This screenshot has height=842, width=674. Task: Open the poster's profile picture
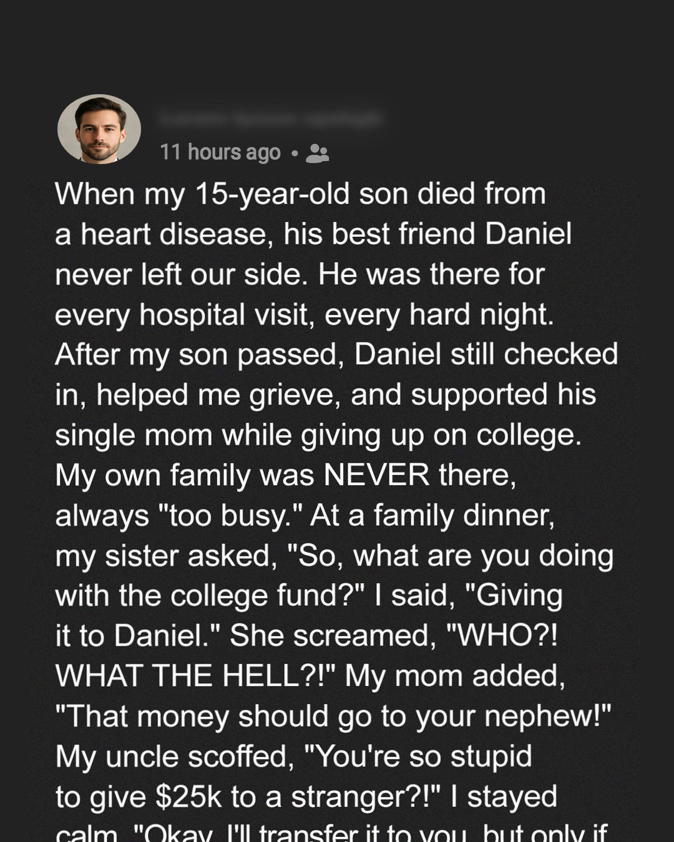pyautogui.click(x=99, y=129)
